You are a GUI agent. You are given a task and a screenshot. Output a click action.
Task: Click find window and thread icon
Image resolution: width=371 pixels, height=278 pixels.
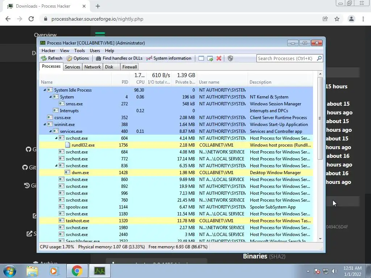[210, 58]
